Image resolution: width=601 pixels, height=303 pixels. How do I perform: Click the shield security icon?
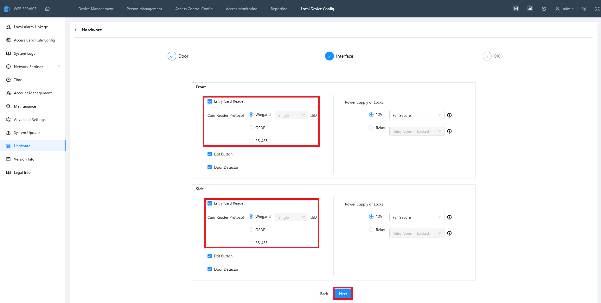pyautogui.click(x=585, y=9)
